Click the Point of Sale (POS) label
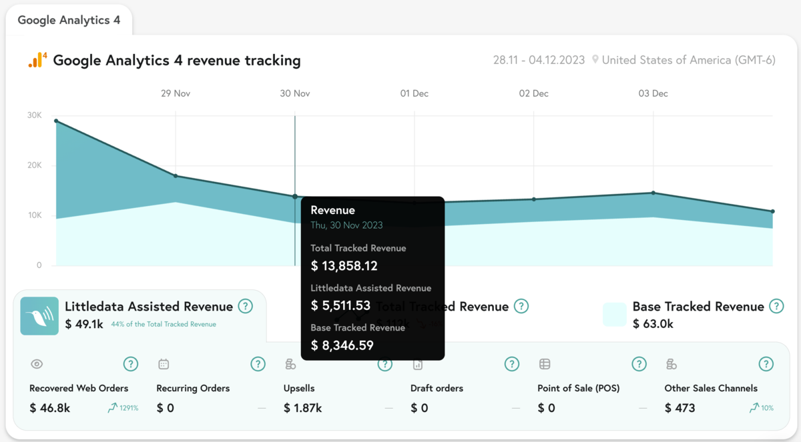 click(x=579, y=388)
